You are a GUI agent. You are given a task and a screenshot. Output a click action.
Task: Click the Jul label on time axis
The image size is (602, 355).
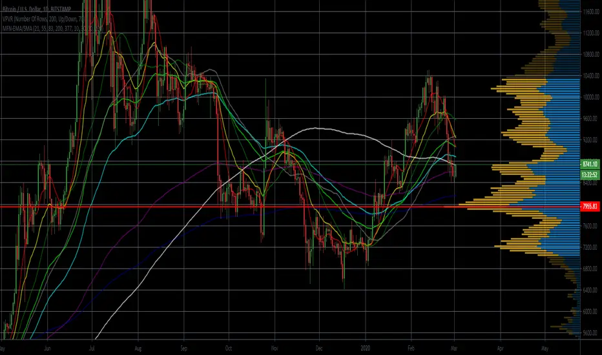(92, 349)
